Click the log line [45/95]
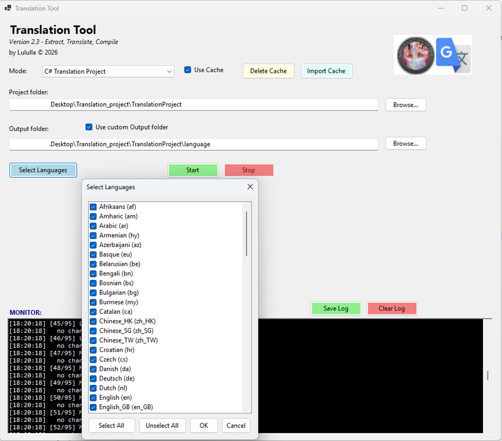This screenshot has width=502, height=441. (45, 323)
